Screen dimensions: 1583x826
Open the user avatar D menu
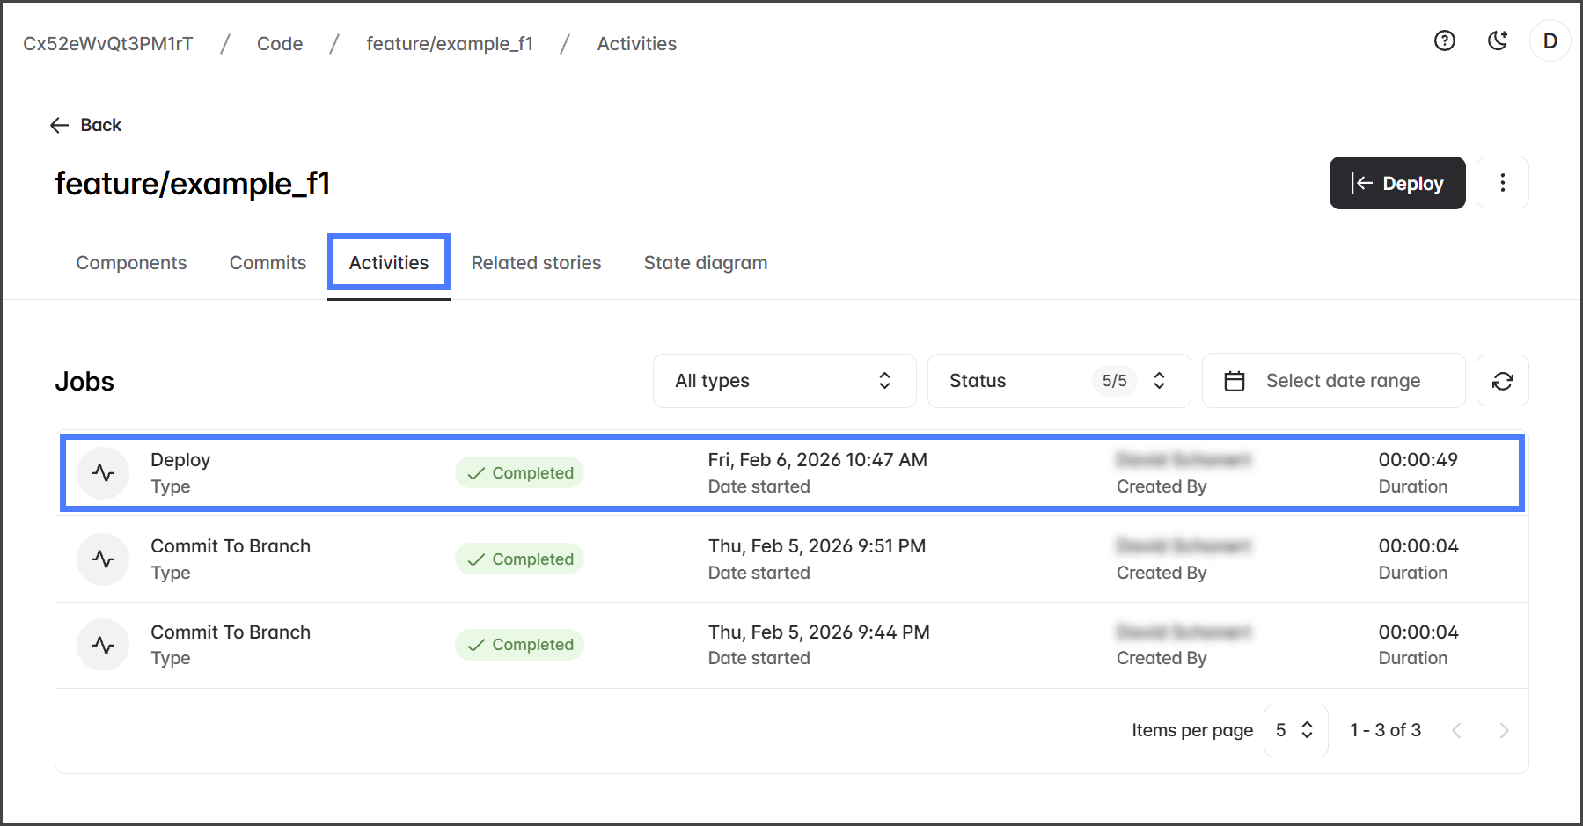(1550, 41)
